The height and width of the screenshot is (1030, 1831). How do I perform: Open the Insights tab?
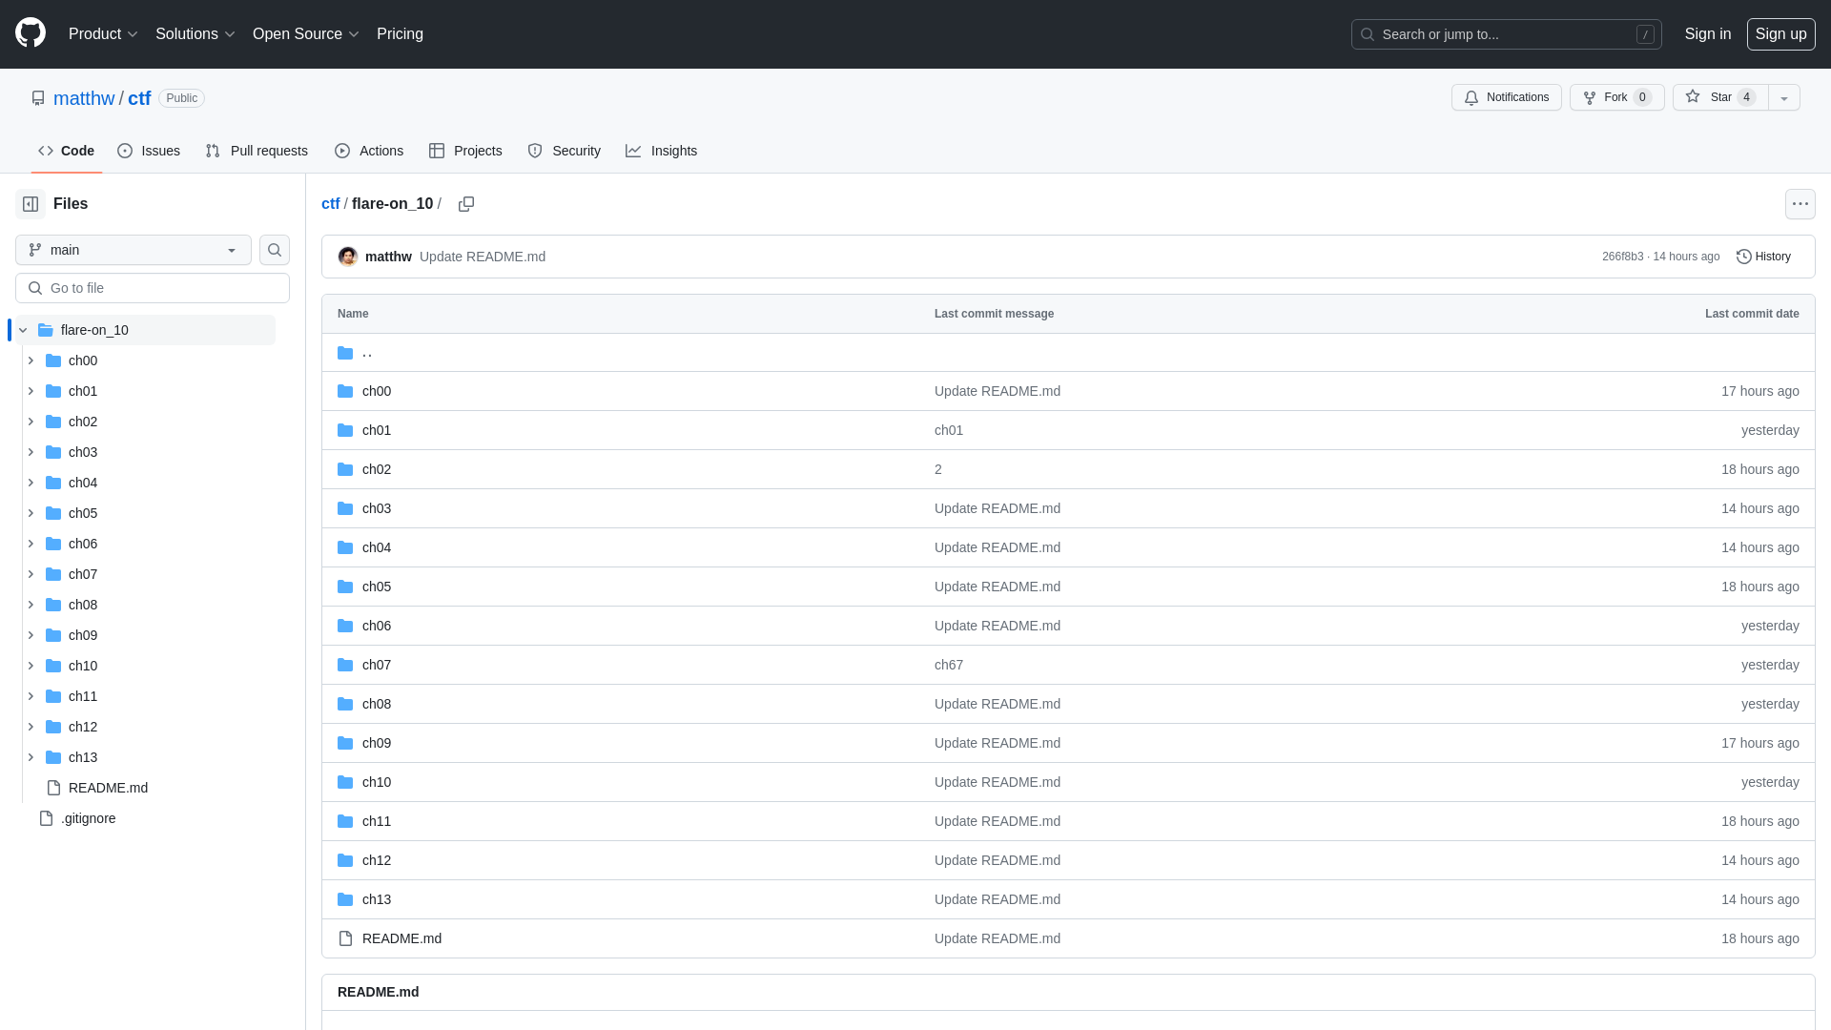(x=662, y=151)
